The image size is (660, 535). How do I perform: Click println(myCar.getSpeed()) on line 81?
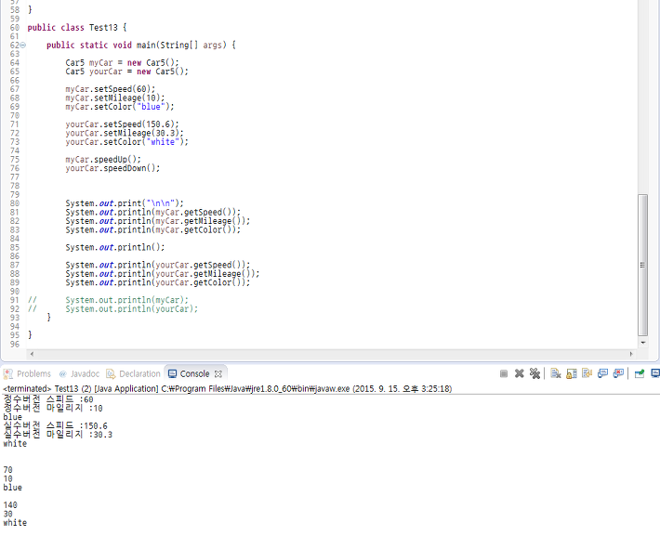152,212
